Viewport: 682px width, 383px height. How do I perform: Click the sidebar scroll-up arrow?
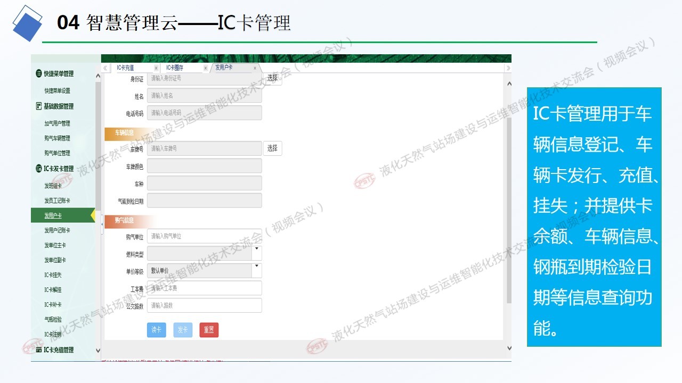[98, 76]
